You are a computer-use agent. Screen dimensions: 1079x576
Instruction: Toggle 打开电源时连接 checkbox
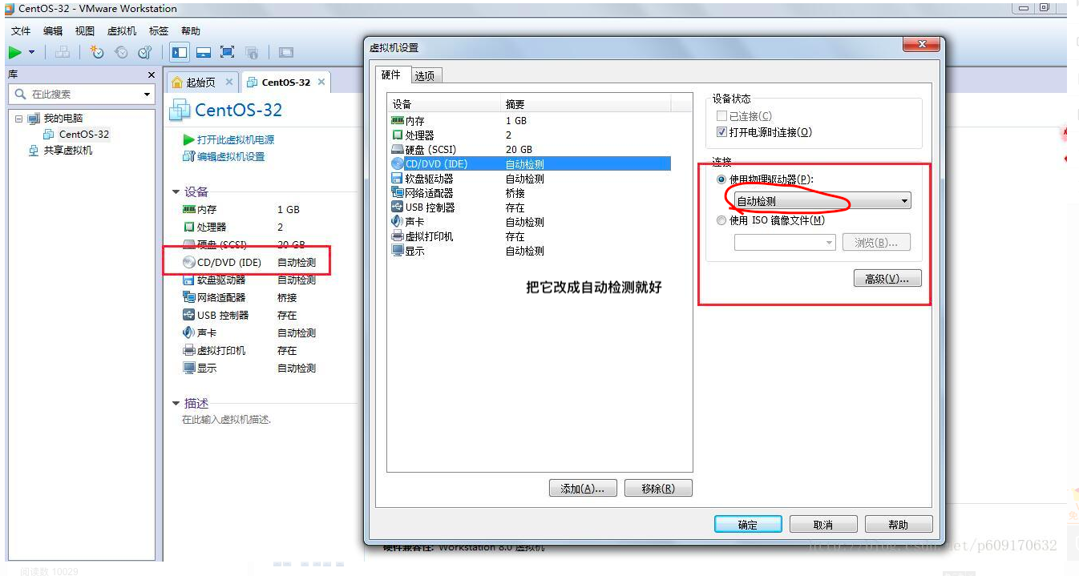click(x=722, y=132)
